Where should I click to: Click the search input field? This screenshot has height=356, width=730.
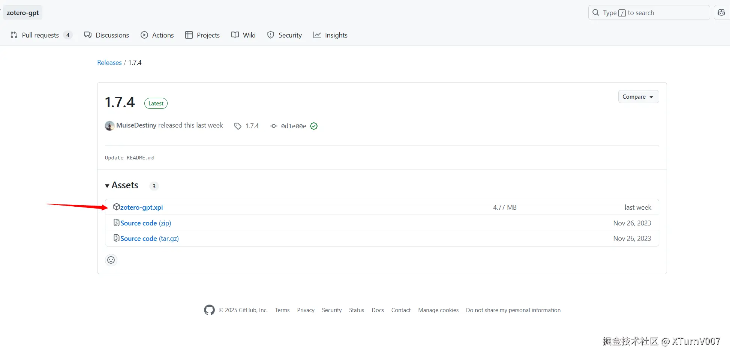click(649, 13)
